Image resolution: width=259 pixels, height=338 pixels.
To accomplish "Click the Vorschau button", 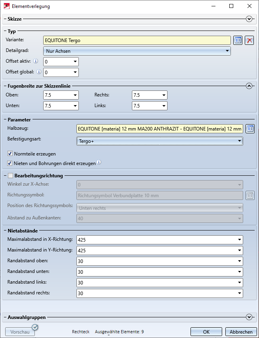I will (20, 332).
